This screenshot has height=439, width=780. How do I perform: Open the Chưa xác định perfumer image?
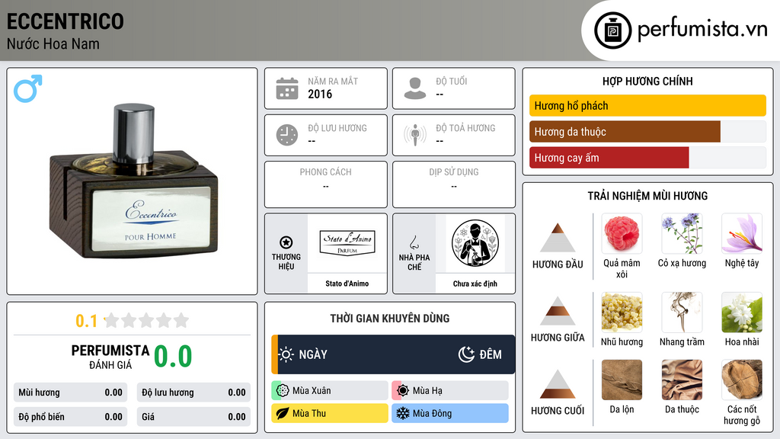(x=475, y=243)
